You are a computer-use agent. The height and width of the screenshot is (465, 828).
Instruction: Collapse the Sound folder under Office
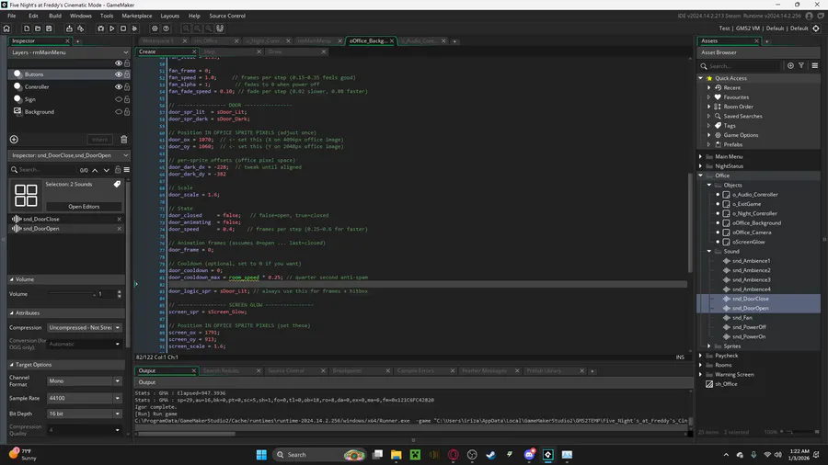709,252
